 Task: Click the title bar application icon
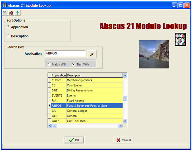[4, 5]
